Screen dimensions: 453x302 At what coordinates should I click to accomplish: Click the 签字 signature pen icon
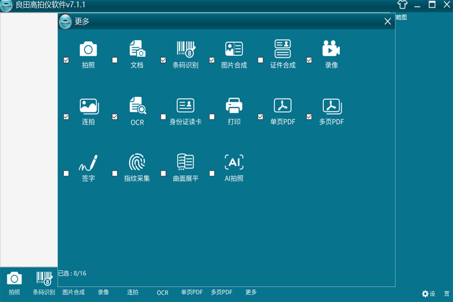click(88, 163)
